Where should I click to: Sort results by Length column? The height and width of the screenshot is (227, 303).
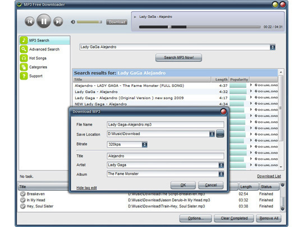click(220, 80)
